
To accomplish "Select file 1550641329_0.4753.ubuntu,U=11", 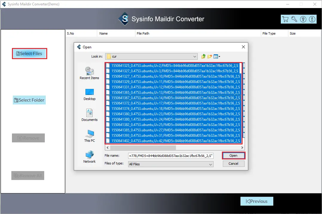I will (173, 82).
